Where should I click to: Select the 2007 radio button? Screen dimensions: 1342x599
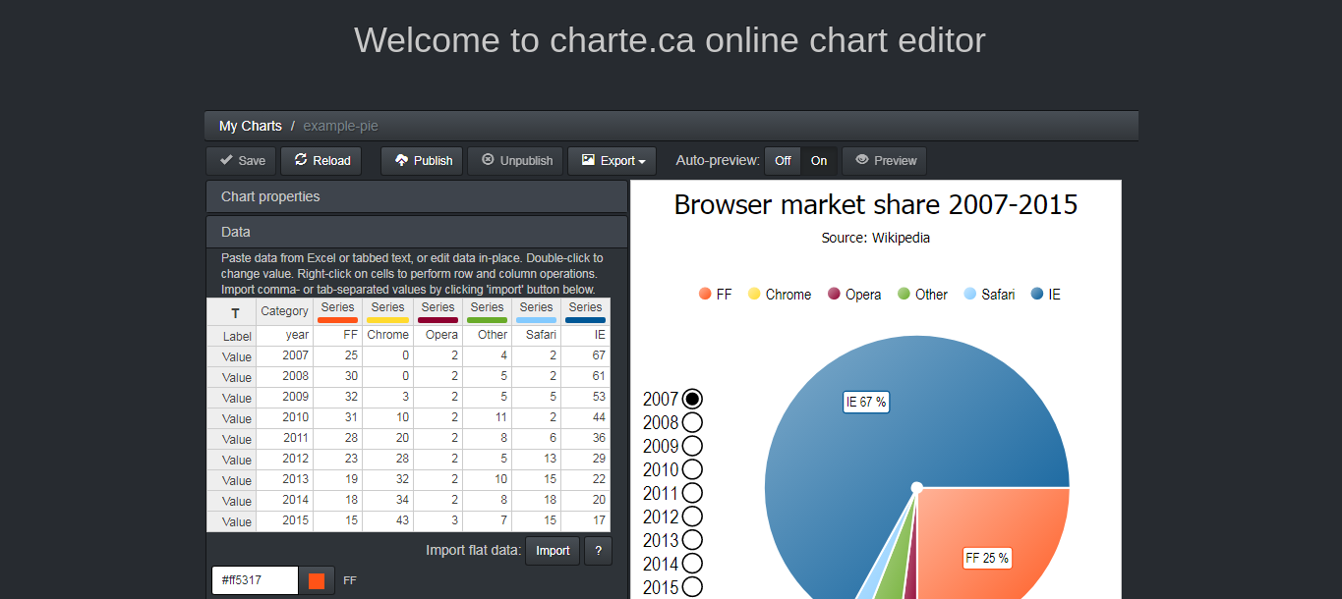point(692,399)
